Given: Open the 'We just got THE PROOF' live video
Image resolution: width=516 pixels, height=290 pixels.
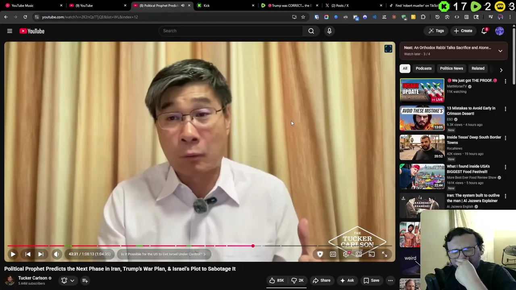Looking at the screenshot, I should click(422, 90).
